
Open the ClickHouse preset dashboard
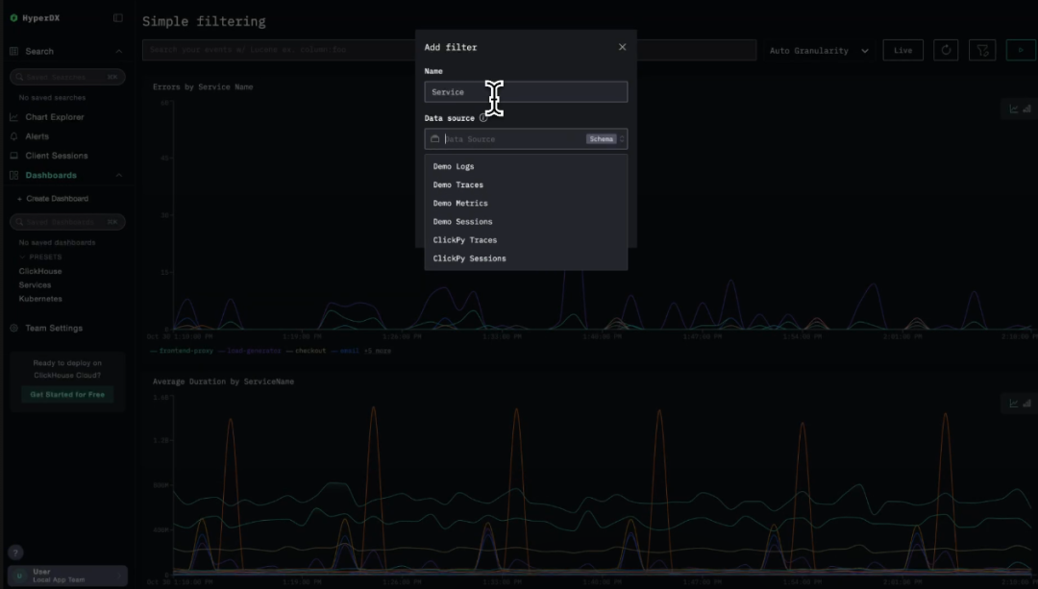pyautogui.click(x=40, y=271)
